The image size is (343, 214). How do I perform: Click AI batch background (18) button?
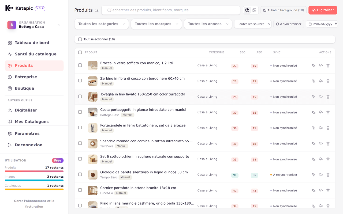coord(284,10)
